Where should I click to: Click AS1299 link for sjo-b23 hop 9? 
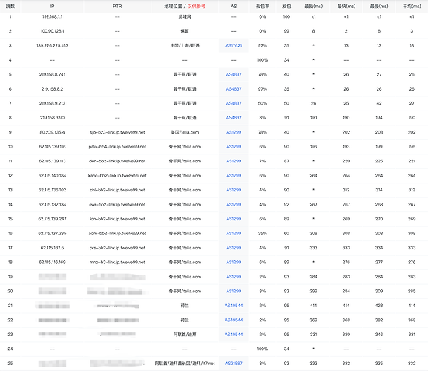click(x=234, y=132)
